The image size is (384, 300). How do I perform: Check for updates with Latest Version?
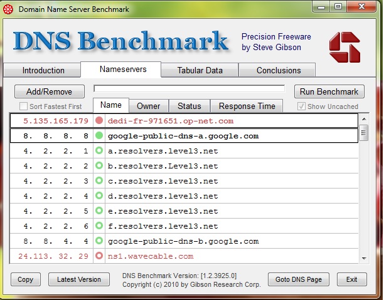79,279
